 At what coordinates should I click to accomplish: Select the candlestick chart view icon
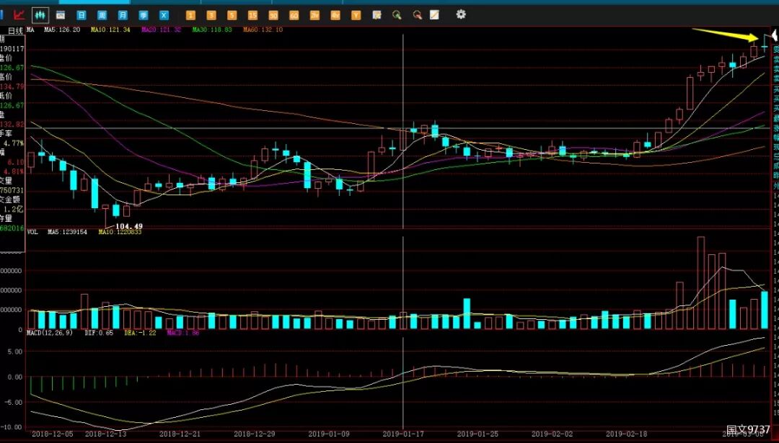point(40,15)
